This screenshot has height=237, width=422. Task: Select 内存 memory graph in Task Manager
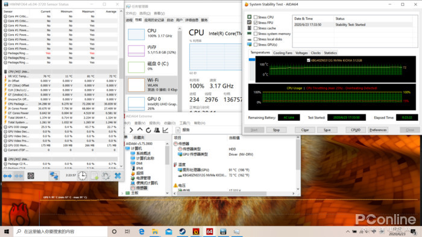152,51
